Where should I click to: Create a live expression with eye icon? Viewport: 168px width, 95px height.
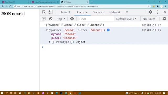(72, 19)
